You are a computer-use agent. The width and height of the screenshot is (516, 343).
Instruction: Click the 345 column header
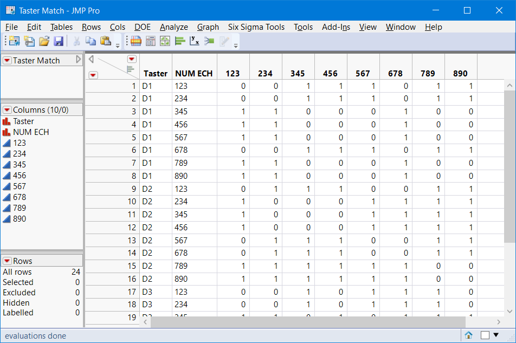tap(298, 73)
